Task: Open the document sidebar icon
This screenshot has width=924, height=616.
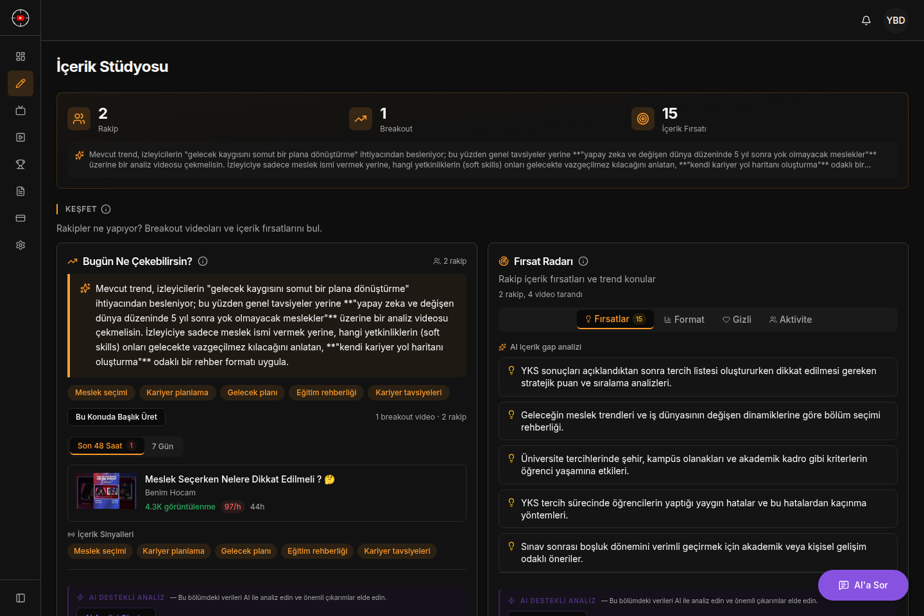Action: [x=21, y=191]
